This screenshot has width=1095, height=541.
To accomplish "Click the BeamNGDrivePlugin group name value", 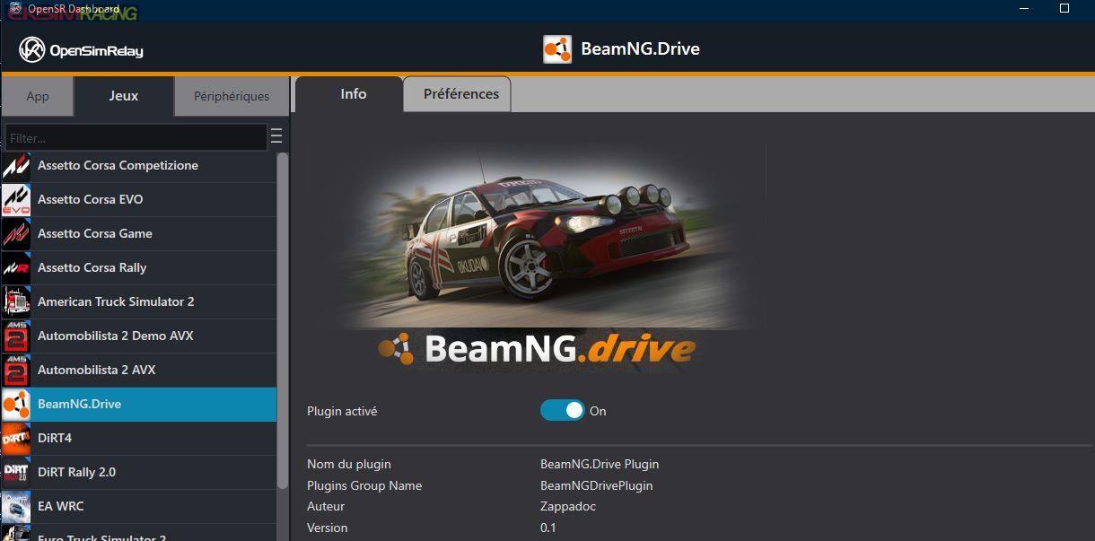I will (x=596, y=485).
